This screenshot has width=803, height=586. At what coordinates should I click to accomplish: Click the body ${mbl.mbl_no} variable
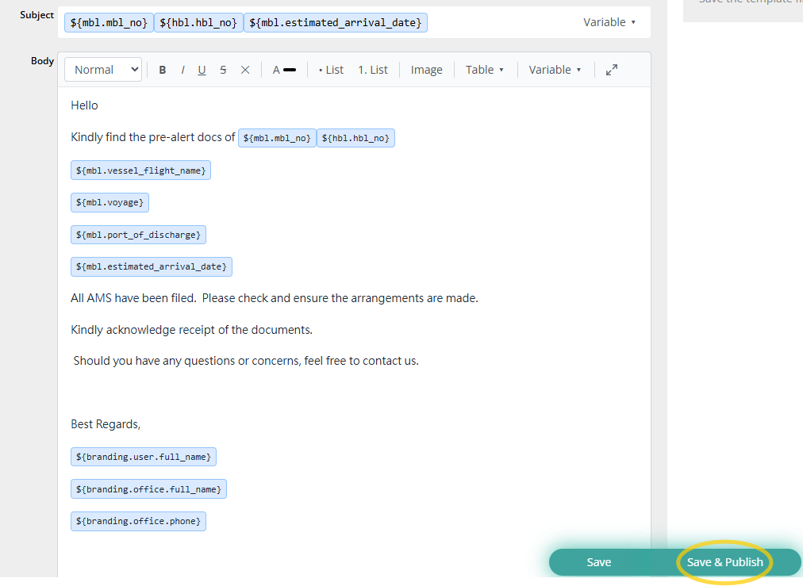(x=277, y=138)
